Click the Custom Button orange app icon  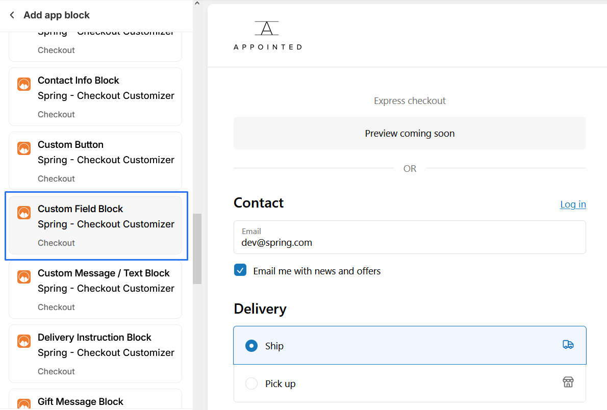tap(23, 148)
